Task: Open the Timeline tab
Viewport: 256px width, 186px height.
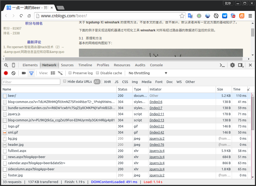Action: coord(85,65)
